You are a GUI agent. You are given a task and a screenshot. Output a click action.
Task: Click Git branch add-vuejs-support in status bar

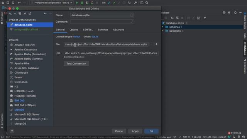(215, 137)
